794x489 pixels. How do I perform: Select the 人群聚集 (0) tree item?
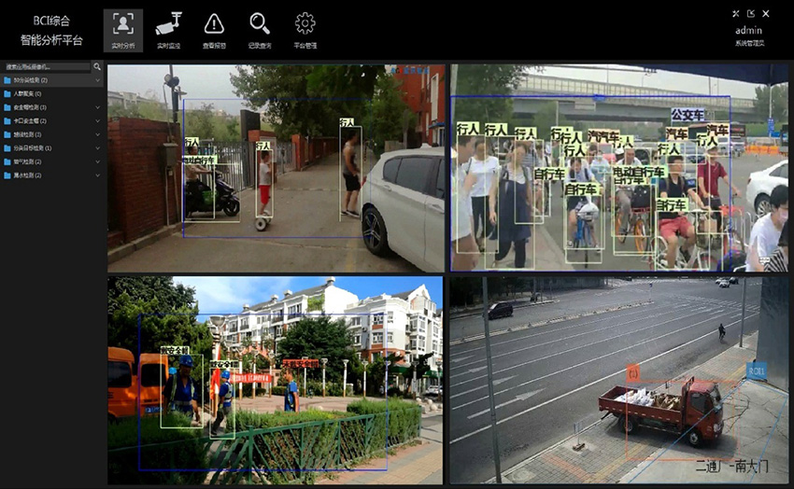point(30,94)
